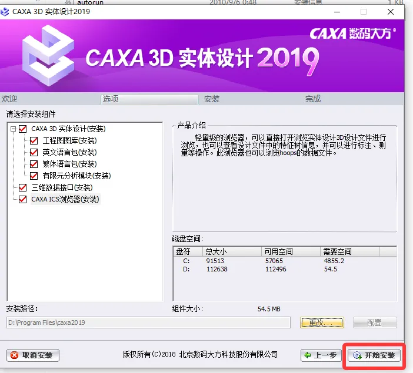
Task: Click the 可用空间 column header
Action: tap(291, 252)
